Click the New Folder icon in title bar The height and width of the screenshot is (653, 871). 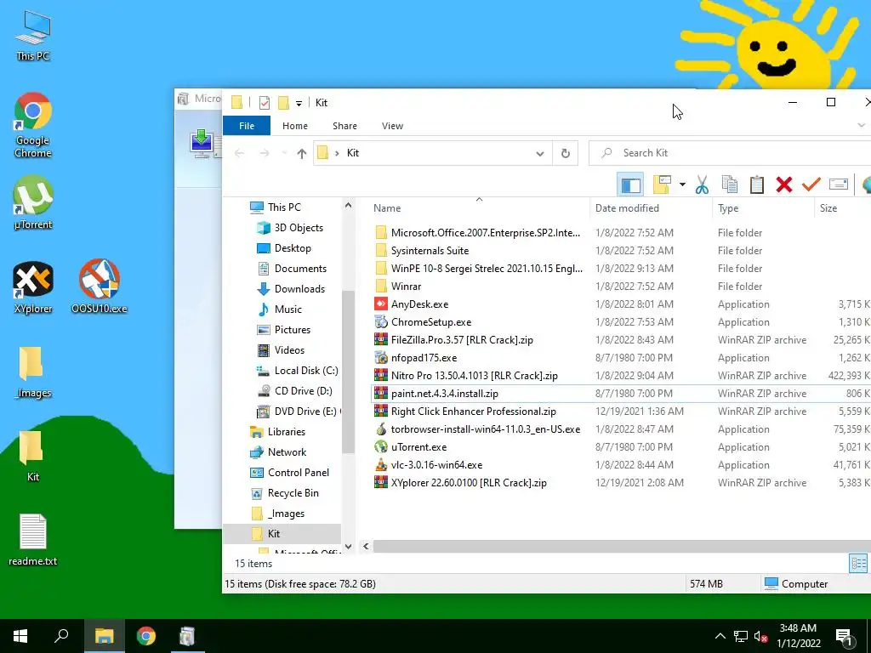point(283,103)
